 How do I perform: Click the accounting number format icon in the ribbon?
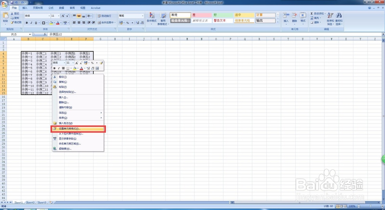[121, 23]
